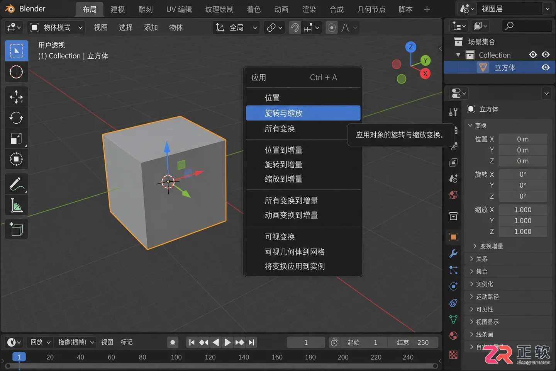The image size is (556, 371).
Task: Activate the Cursor tool
Action: tap(16, 72)
